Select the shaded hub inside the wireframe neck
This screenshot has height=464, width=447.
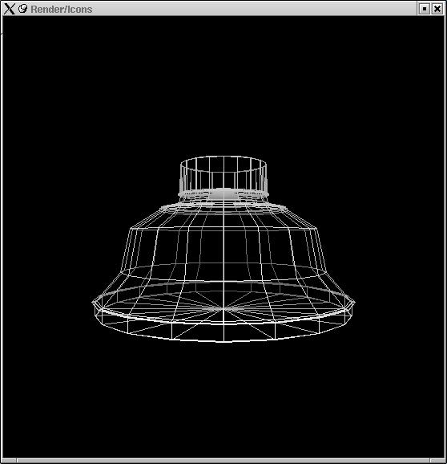[x=223, y=193]
